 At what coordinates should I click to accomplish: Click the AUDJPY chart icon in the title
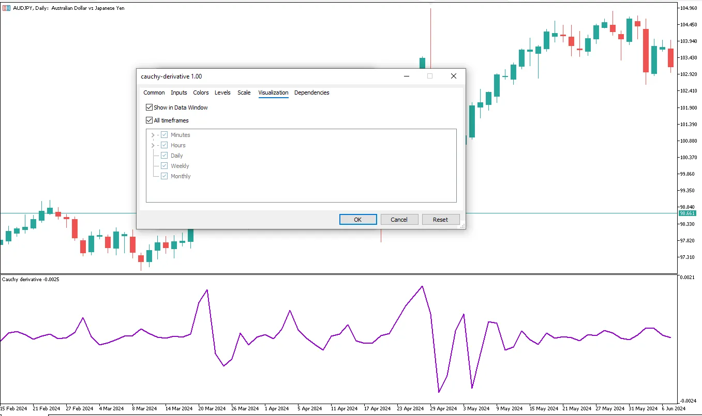point(6,8)
